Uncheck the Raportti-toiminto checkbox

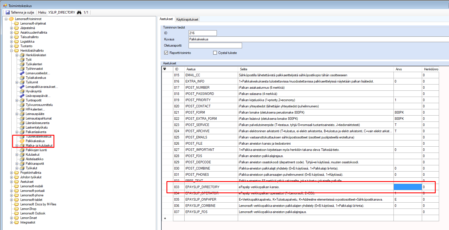pos(166,53)
